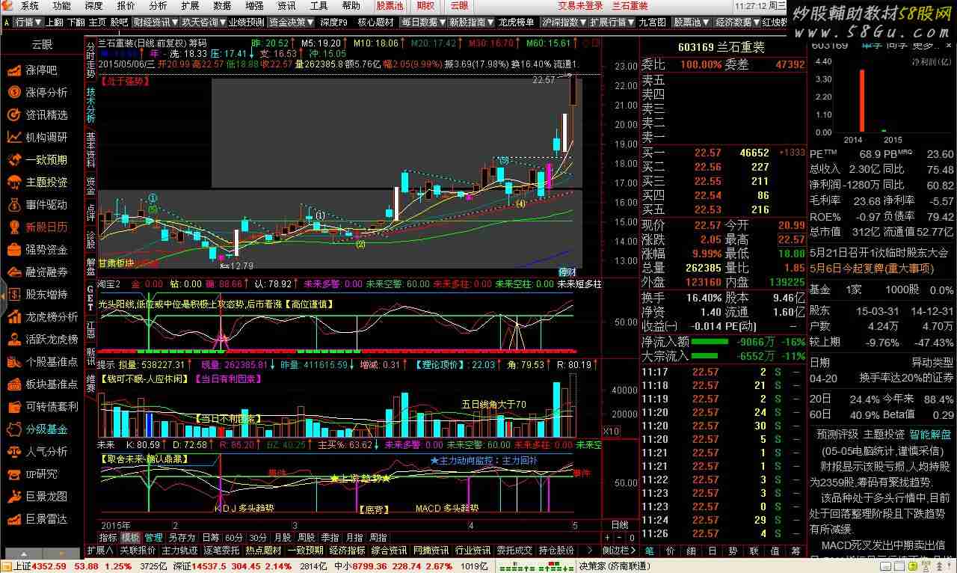Expand the 沪深指数 dropdown
Viewport: 957px width, 573px height.
point(564,22)
